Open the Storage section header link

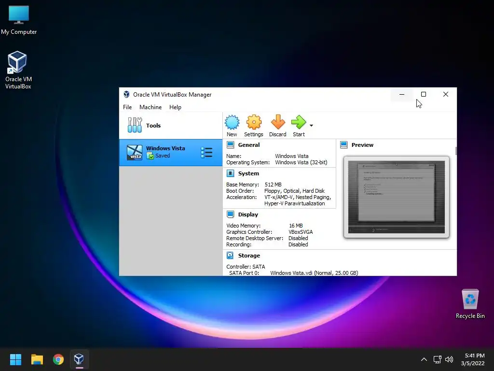click(x=249, y=256)
